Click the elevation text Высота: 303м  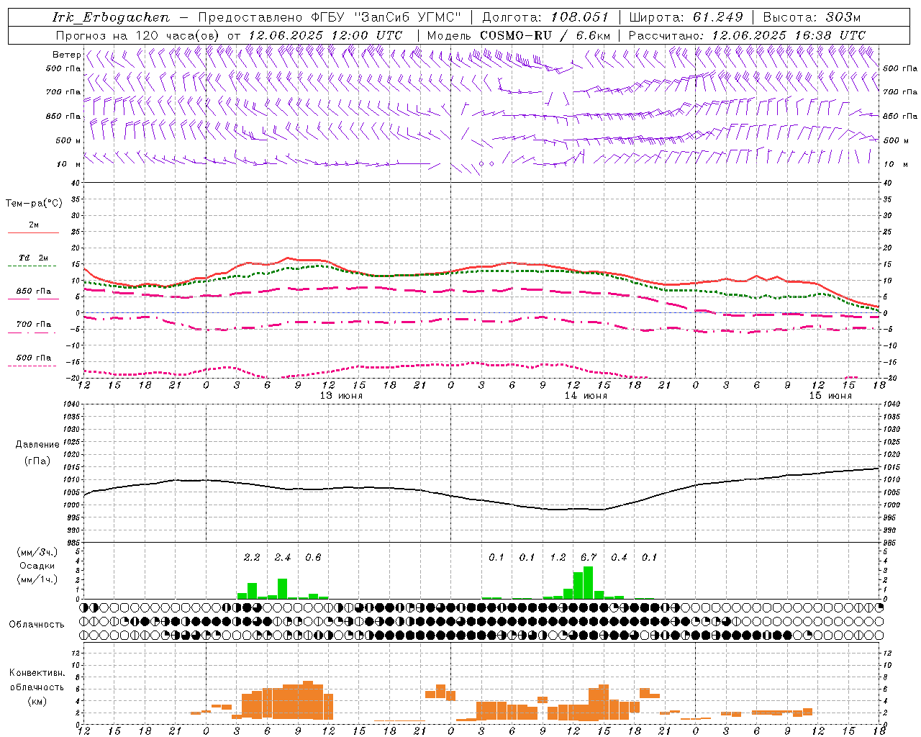pyautogui.click(x=812, y=17)
